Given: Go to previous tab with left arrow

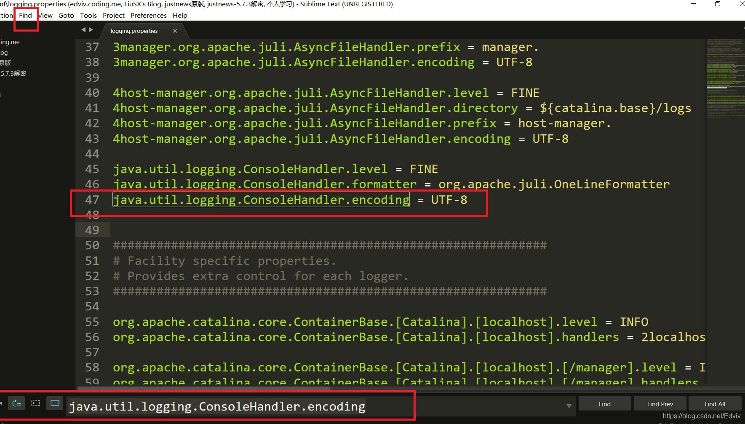Looking at the screenshot, I should click(x=83, y=30).
